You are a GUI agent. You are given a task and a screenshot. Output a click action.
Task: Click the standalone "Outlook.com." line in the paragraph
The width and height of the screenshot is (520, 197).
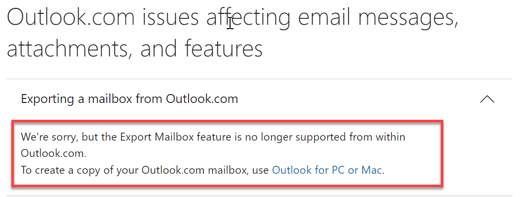click(x=53, y=153)
